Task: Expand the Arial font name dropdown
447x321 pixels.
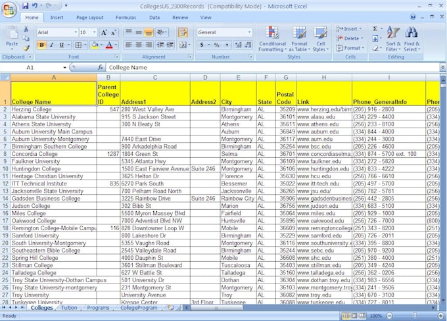Action: tap(74, 32)
